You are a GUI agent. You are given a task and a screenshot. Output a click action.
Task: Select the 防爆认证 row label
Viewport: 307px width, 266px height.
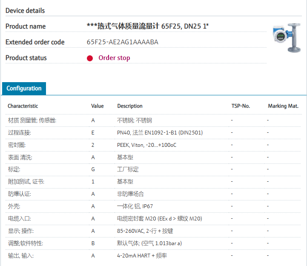click(20, 194)
